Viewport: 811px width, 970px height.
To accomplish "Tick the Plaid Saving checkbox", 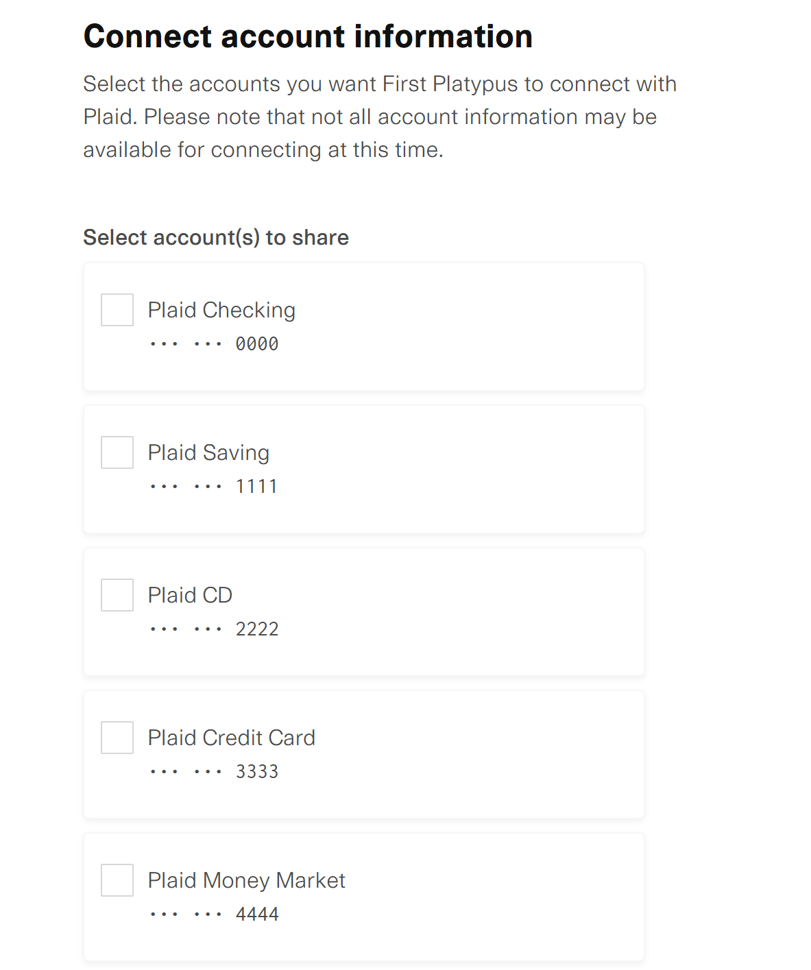I will [117, 452].
